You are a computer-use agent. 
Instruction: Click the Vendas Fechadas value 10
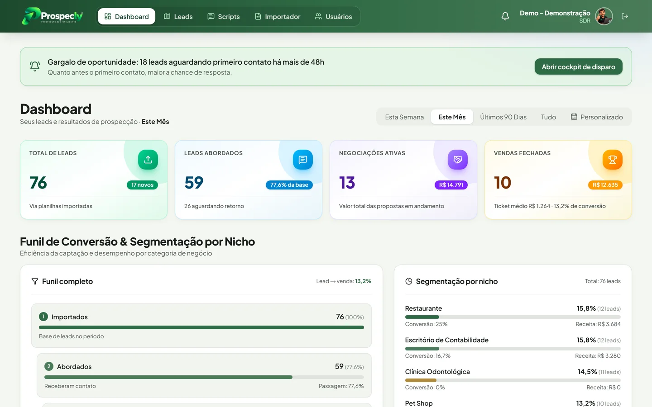click(x=503, y=183)
